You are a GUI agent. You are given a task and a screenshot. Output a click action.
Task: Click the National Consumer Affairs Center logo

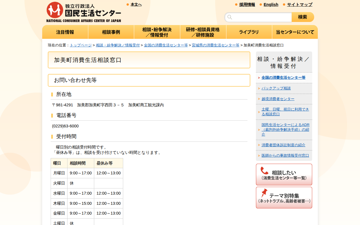point(84,11)
